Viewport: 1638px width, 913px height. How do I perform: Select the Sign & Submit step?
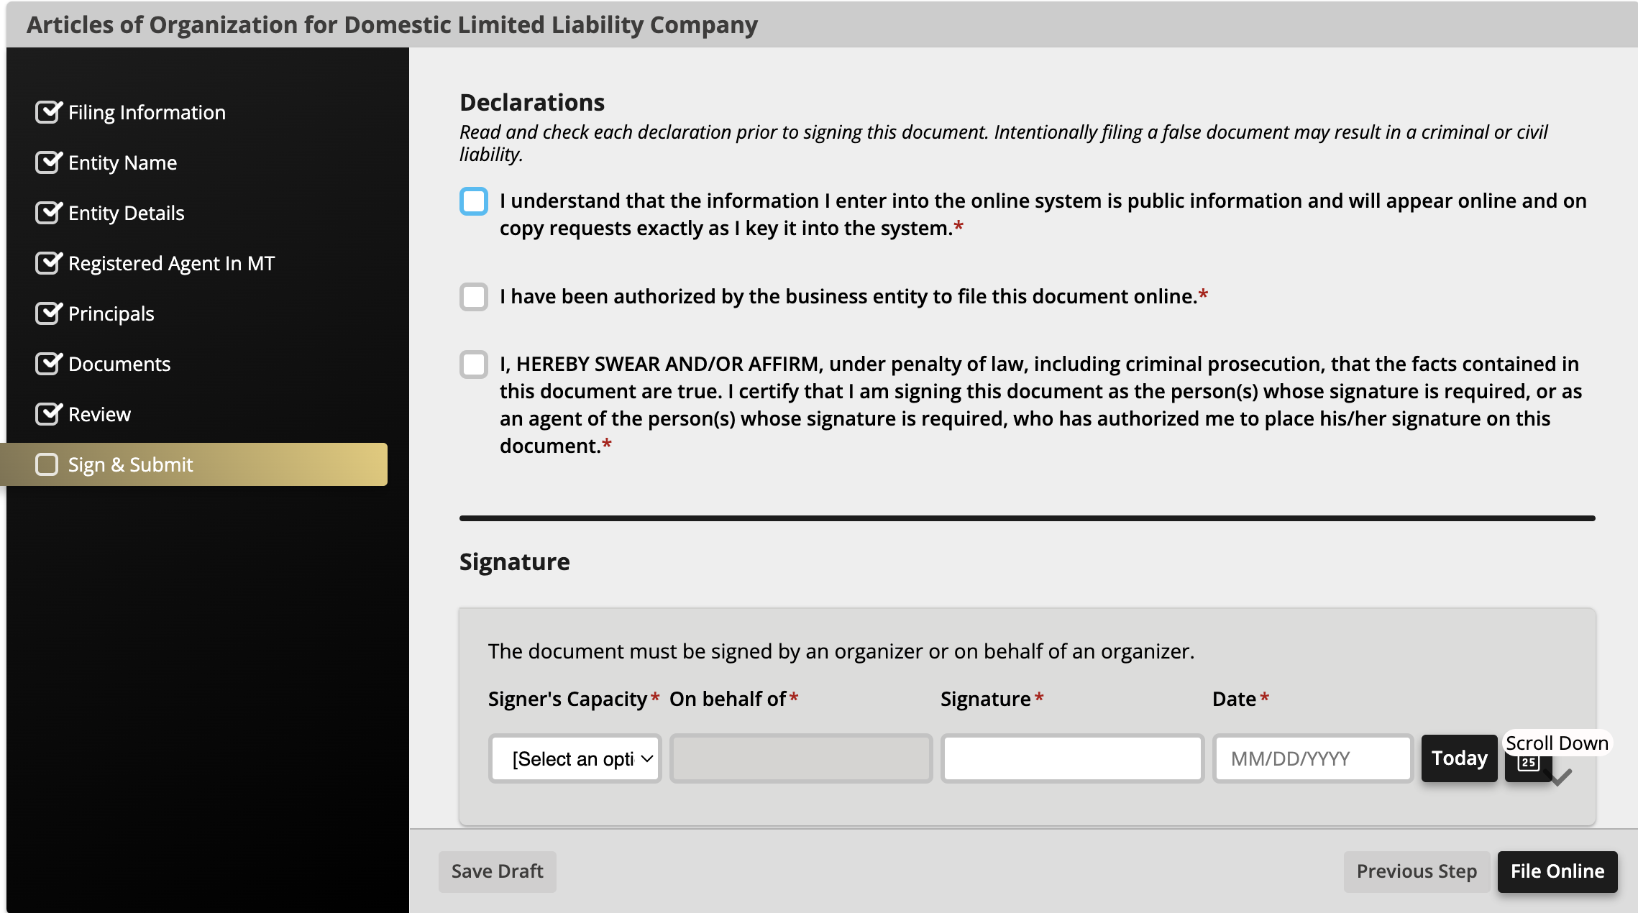pyautogui.click(x=194, y=464)
